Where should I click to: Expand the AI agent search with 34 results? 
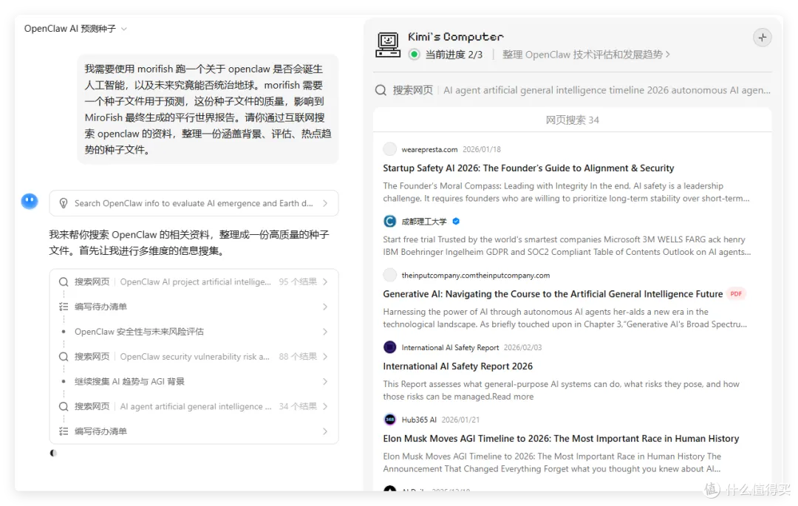pyautogui.click(x=194, y=406)
